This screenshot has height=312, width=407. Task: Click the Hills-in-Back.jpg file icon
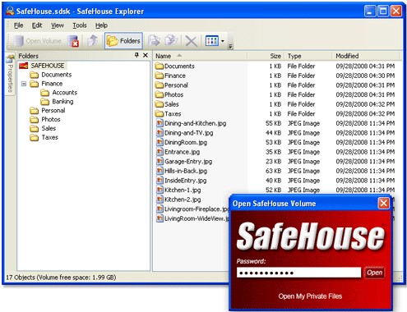pos(160,171)
